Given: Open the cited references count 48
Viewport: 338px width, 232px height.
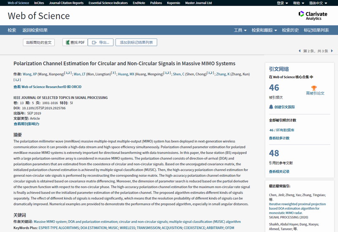Looking at the screenshot, I should click(274, 154).
